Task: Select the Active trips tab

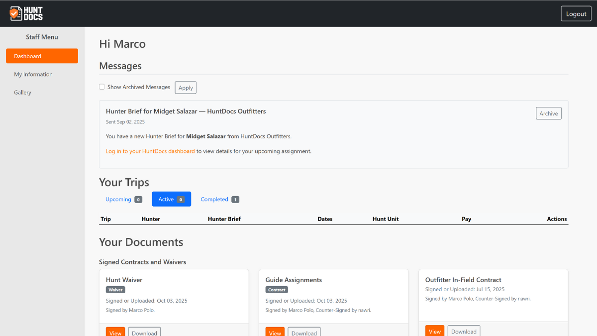Action: pos(171,199)
